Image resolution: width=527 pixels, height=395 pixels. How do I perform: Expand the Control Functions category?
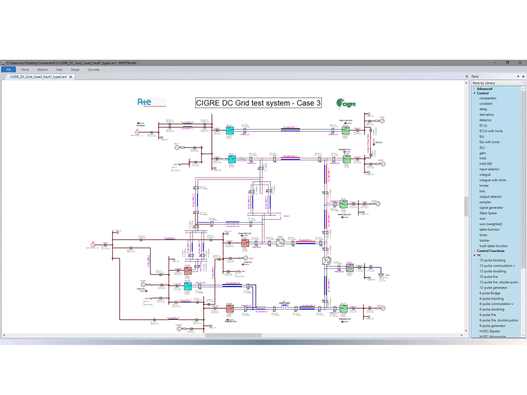coord(475,251)
